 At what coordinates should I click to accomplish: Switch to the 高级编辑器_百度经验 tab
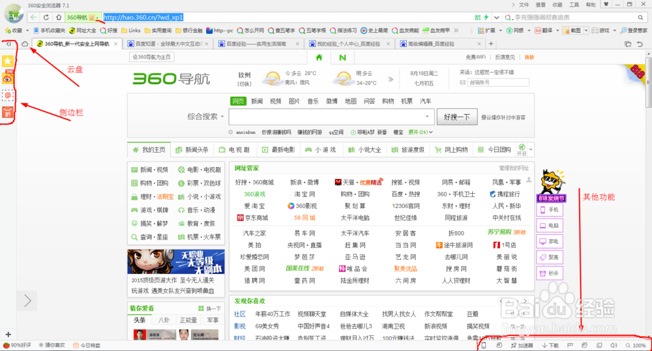441,44
